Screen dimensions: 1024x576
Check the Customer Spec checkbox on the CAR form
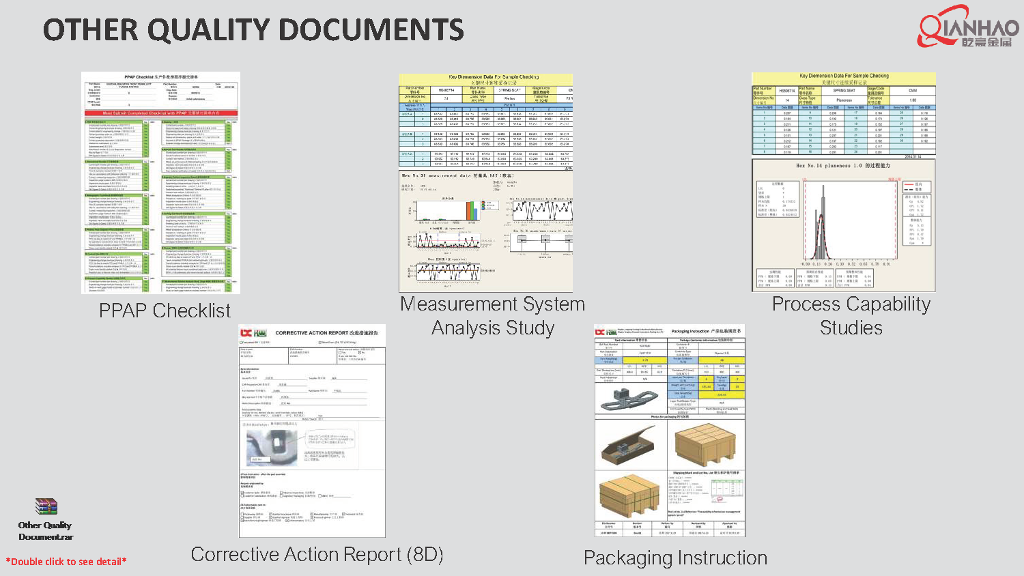pos(243,493)
